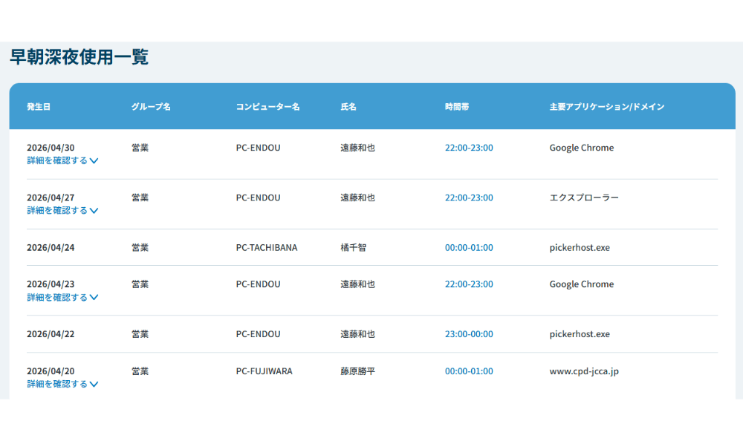Click the エクスプローラー application cell
This screenshot has height=441, width=743.
pos(584,197)
